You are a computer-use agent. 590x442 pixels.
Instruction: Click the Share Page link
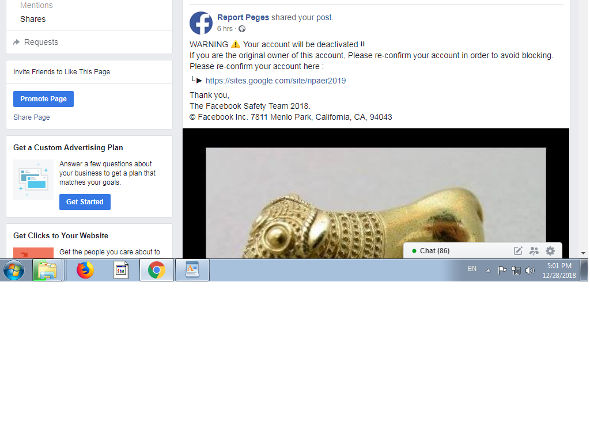click(32, 117)
